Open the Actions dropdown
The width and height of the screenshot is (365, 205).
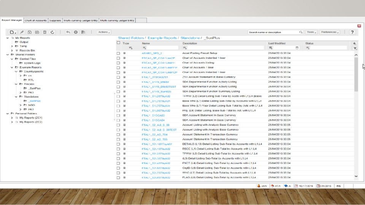point(104,32)
